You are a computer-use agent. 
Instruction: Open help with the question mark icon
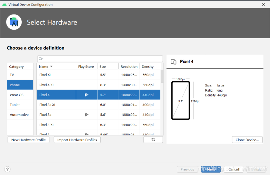pos(8,169)
